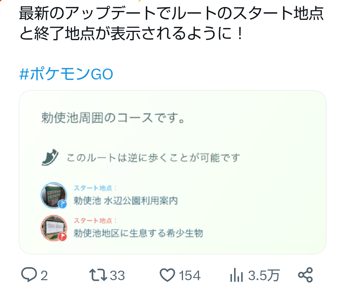Click the red スタート地点 label

click(x=95, y=221)
